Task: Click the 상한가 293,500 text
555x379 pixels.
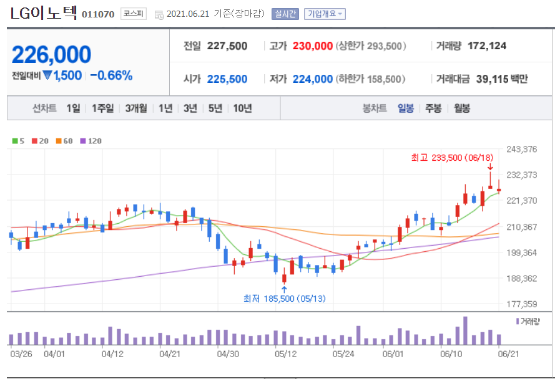Action: click(371, 46)
